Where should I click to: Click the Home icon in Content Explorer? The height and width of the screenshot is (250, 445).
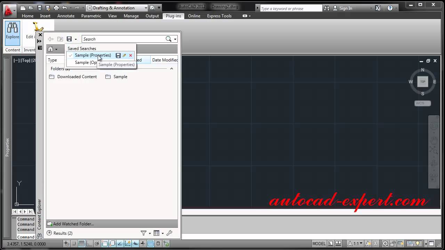(x=51, y=49)
